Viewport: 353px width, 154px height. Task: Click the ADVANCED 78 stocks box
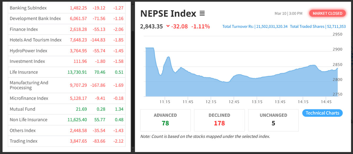click(x=165, y=120)
